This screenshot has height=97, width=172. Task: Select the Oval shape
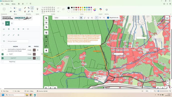pyautogui.click(x=46, y=7)
